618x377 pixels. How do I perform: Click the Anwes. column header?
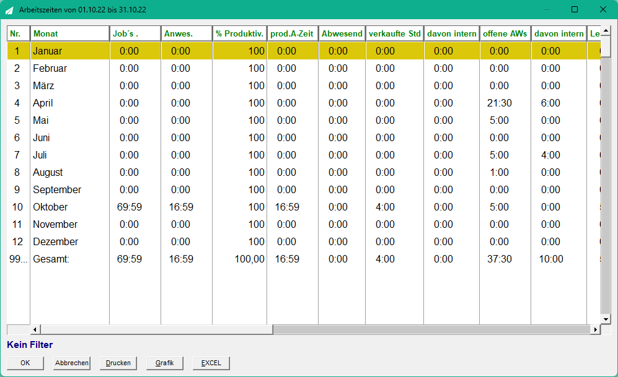point(187,33)
